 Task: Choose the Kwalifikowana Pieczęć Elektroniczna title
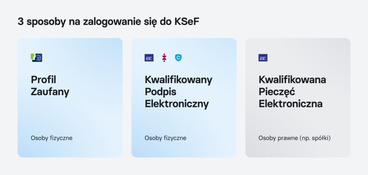click(292, 92)
